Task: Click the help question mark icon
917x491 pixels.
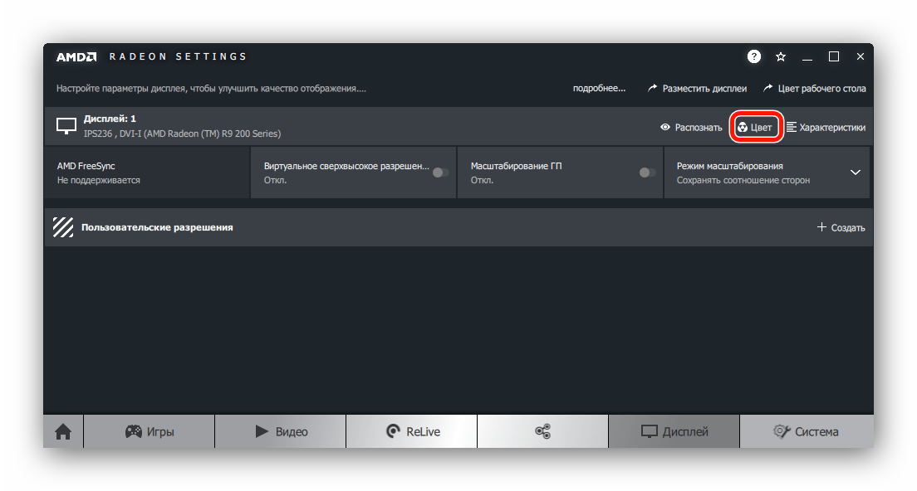Action: [x=753, y=56]
